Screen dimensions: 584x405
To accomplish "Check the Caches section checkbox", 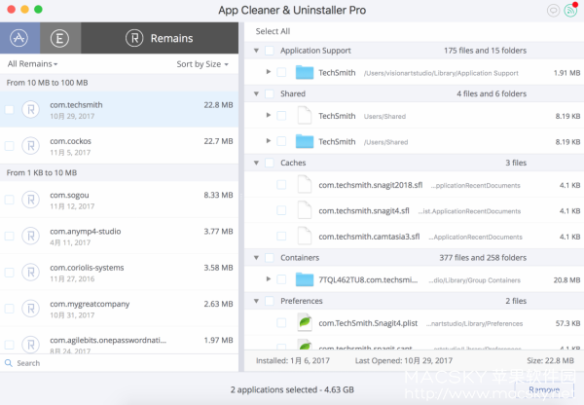I will tap(270, 163).
